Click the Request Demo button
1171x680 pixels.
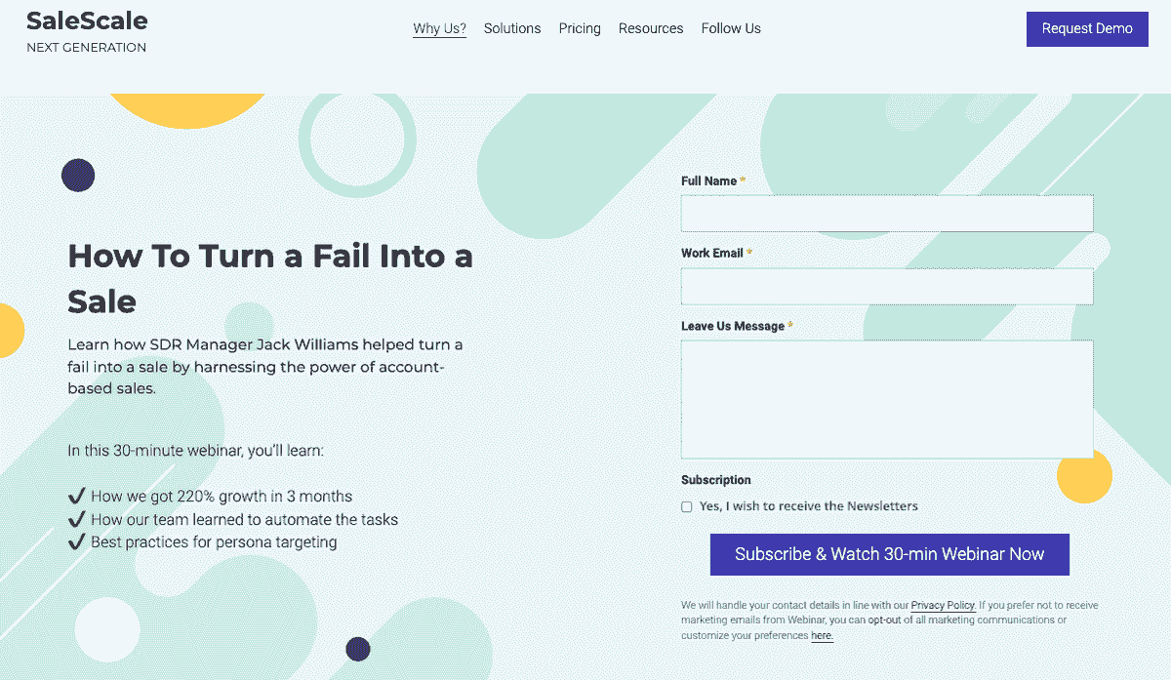1087,28
